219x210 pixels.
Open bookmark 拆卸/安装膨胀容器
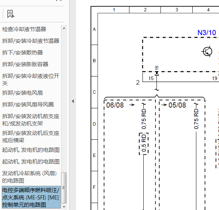[25, 64]
